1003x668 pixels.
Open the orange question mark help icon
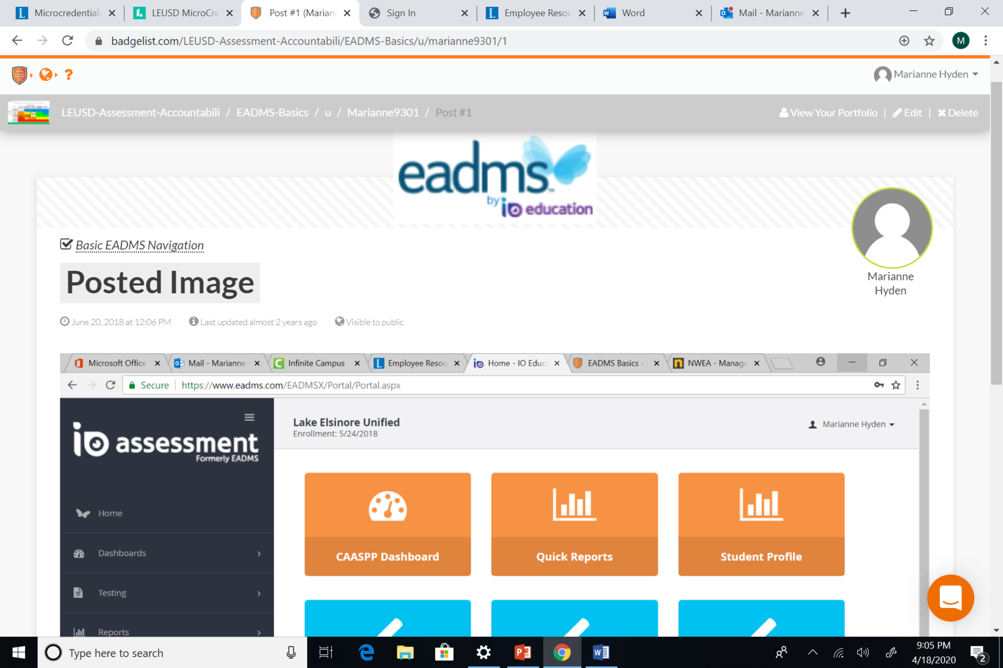69,74
